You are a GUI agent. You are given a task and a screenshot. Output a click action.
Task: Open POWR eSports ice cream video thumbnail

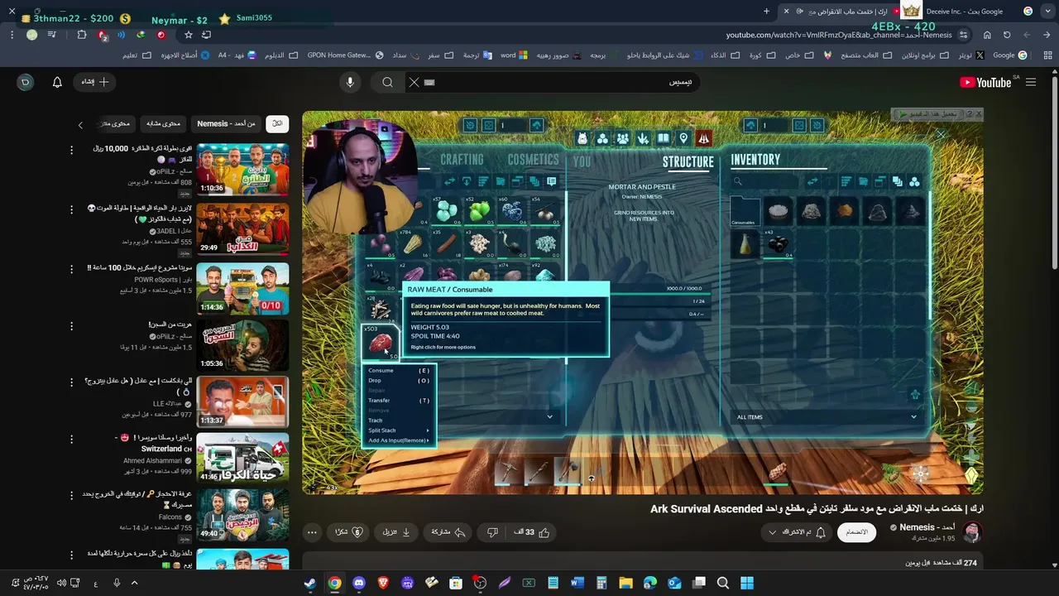(x=242, y=288)
